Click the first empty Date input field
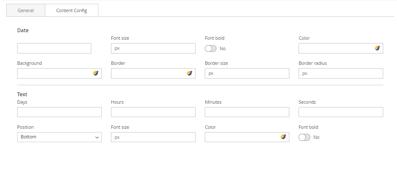This screenshot has width=397, height=171. click(x=54, y=48)
